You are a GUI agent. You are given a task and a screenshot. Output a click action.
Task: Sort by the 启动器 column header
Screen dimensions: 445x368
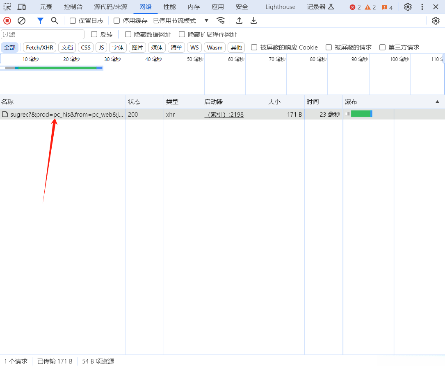click(234, 102)
